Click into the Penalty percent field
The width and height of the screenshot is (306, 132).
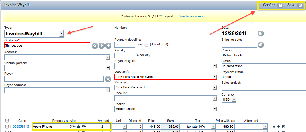(125, 55)
